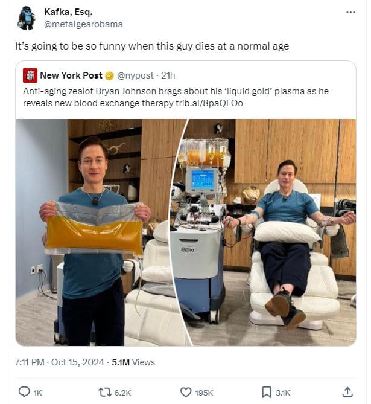Open Kafka, Esq. profile avatar
This screenshot has height=404, width=371.
pyautogui.click(x=26, y=18)
